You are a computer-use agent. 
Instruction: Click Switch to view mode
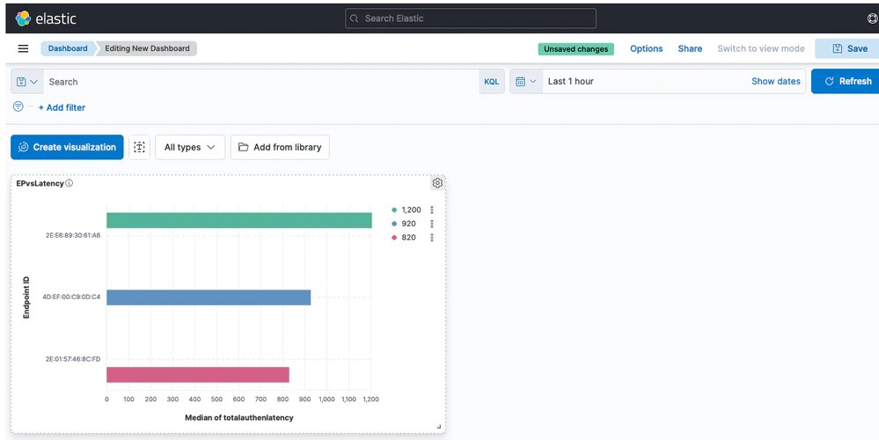(x=761, y=48)
